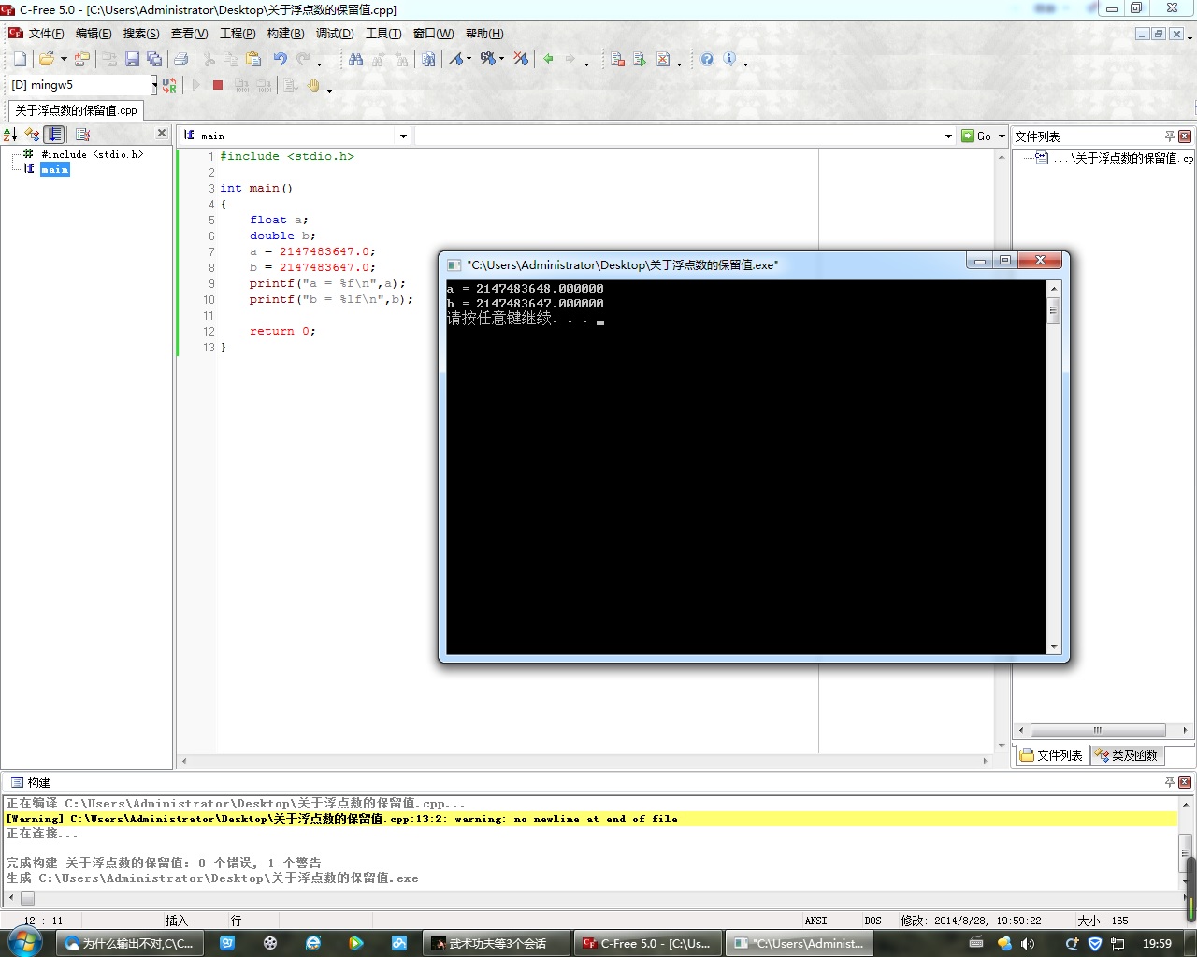The height and width of the screenshot is (957, 1197).
Task: Switch to 文件列表 bottom tab
Action: [x=1051, y=755]
